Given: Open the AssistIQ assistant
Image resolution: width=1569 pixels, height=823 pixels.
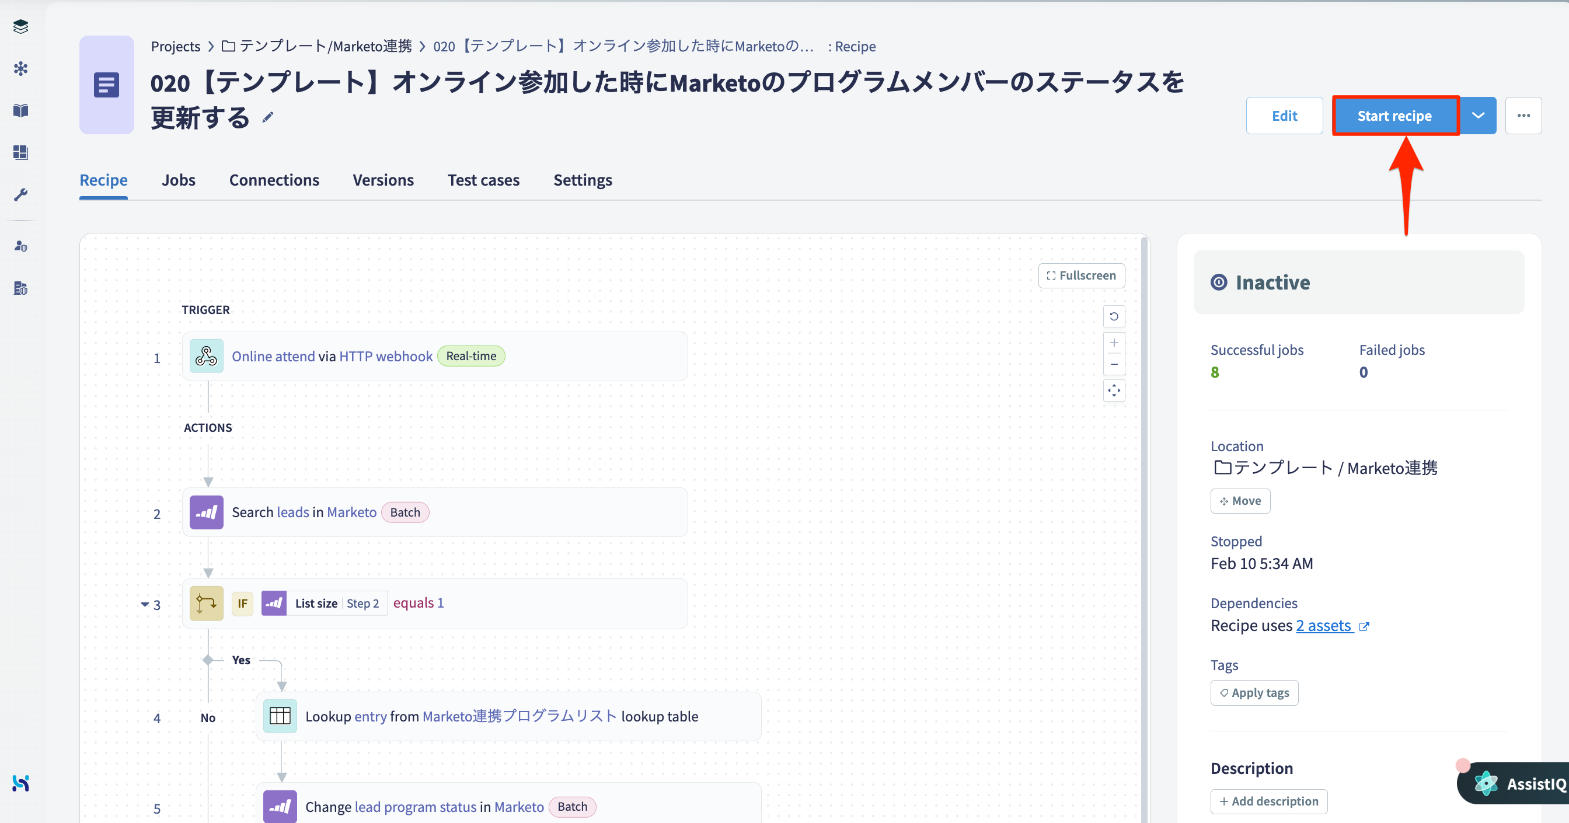Looking at the screenshot, I should [x=1514, y=783].
